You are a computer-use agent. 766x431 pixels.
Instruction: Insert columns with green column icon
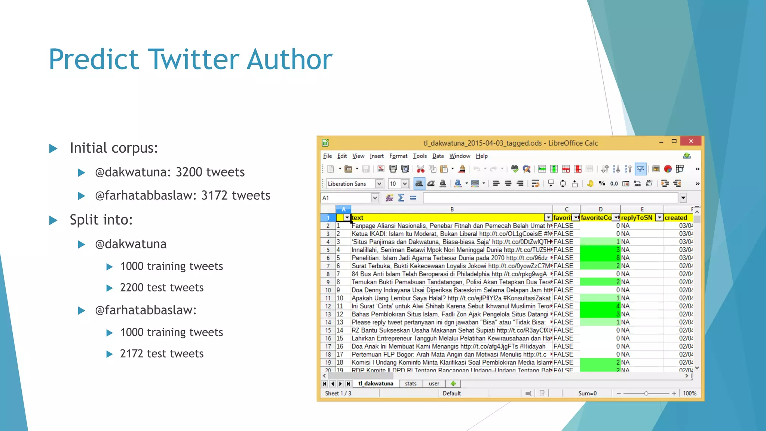click(554, 169)
